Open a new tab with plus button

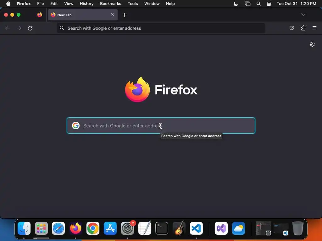tap(124, 15)
